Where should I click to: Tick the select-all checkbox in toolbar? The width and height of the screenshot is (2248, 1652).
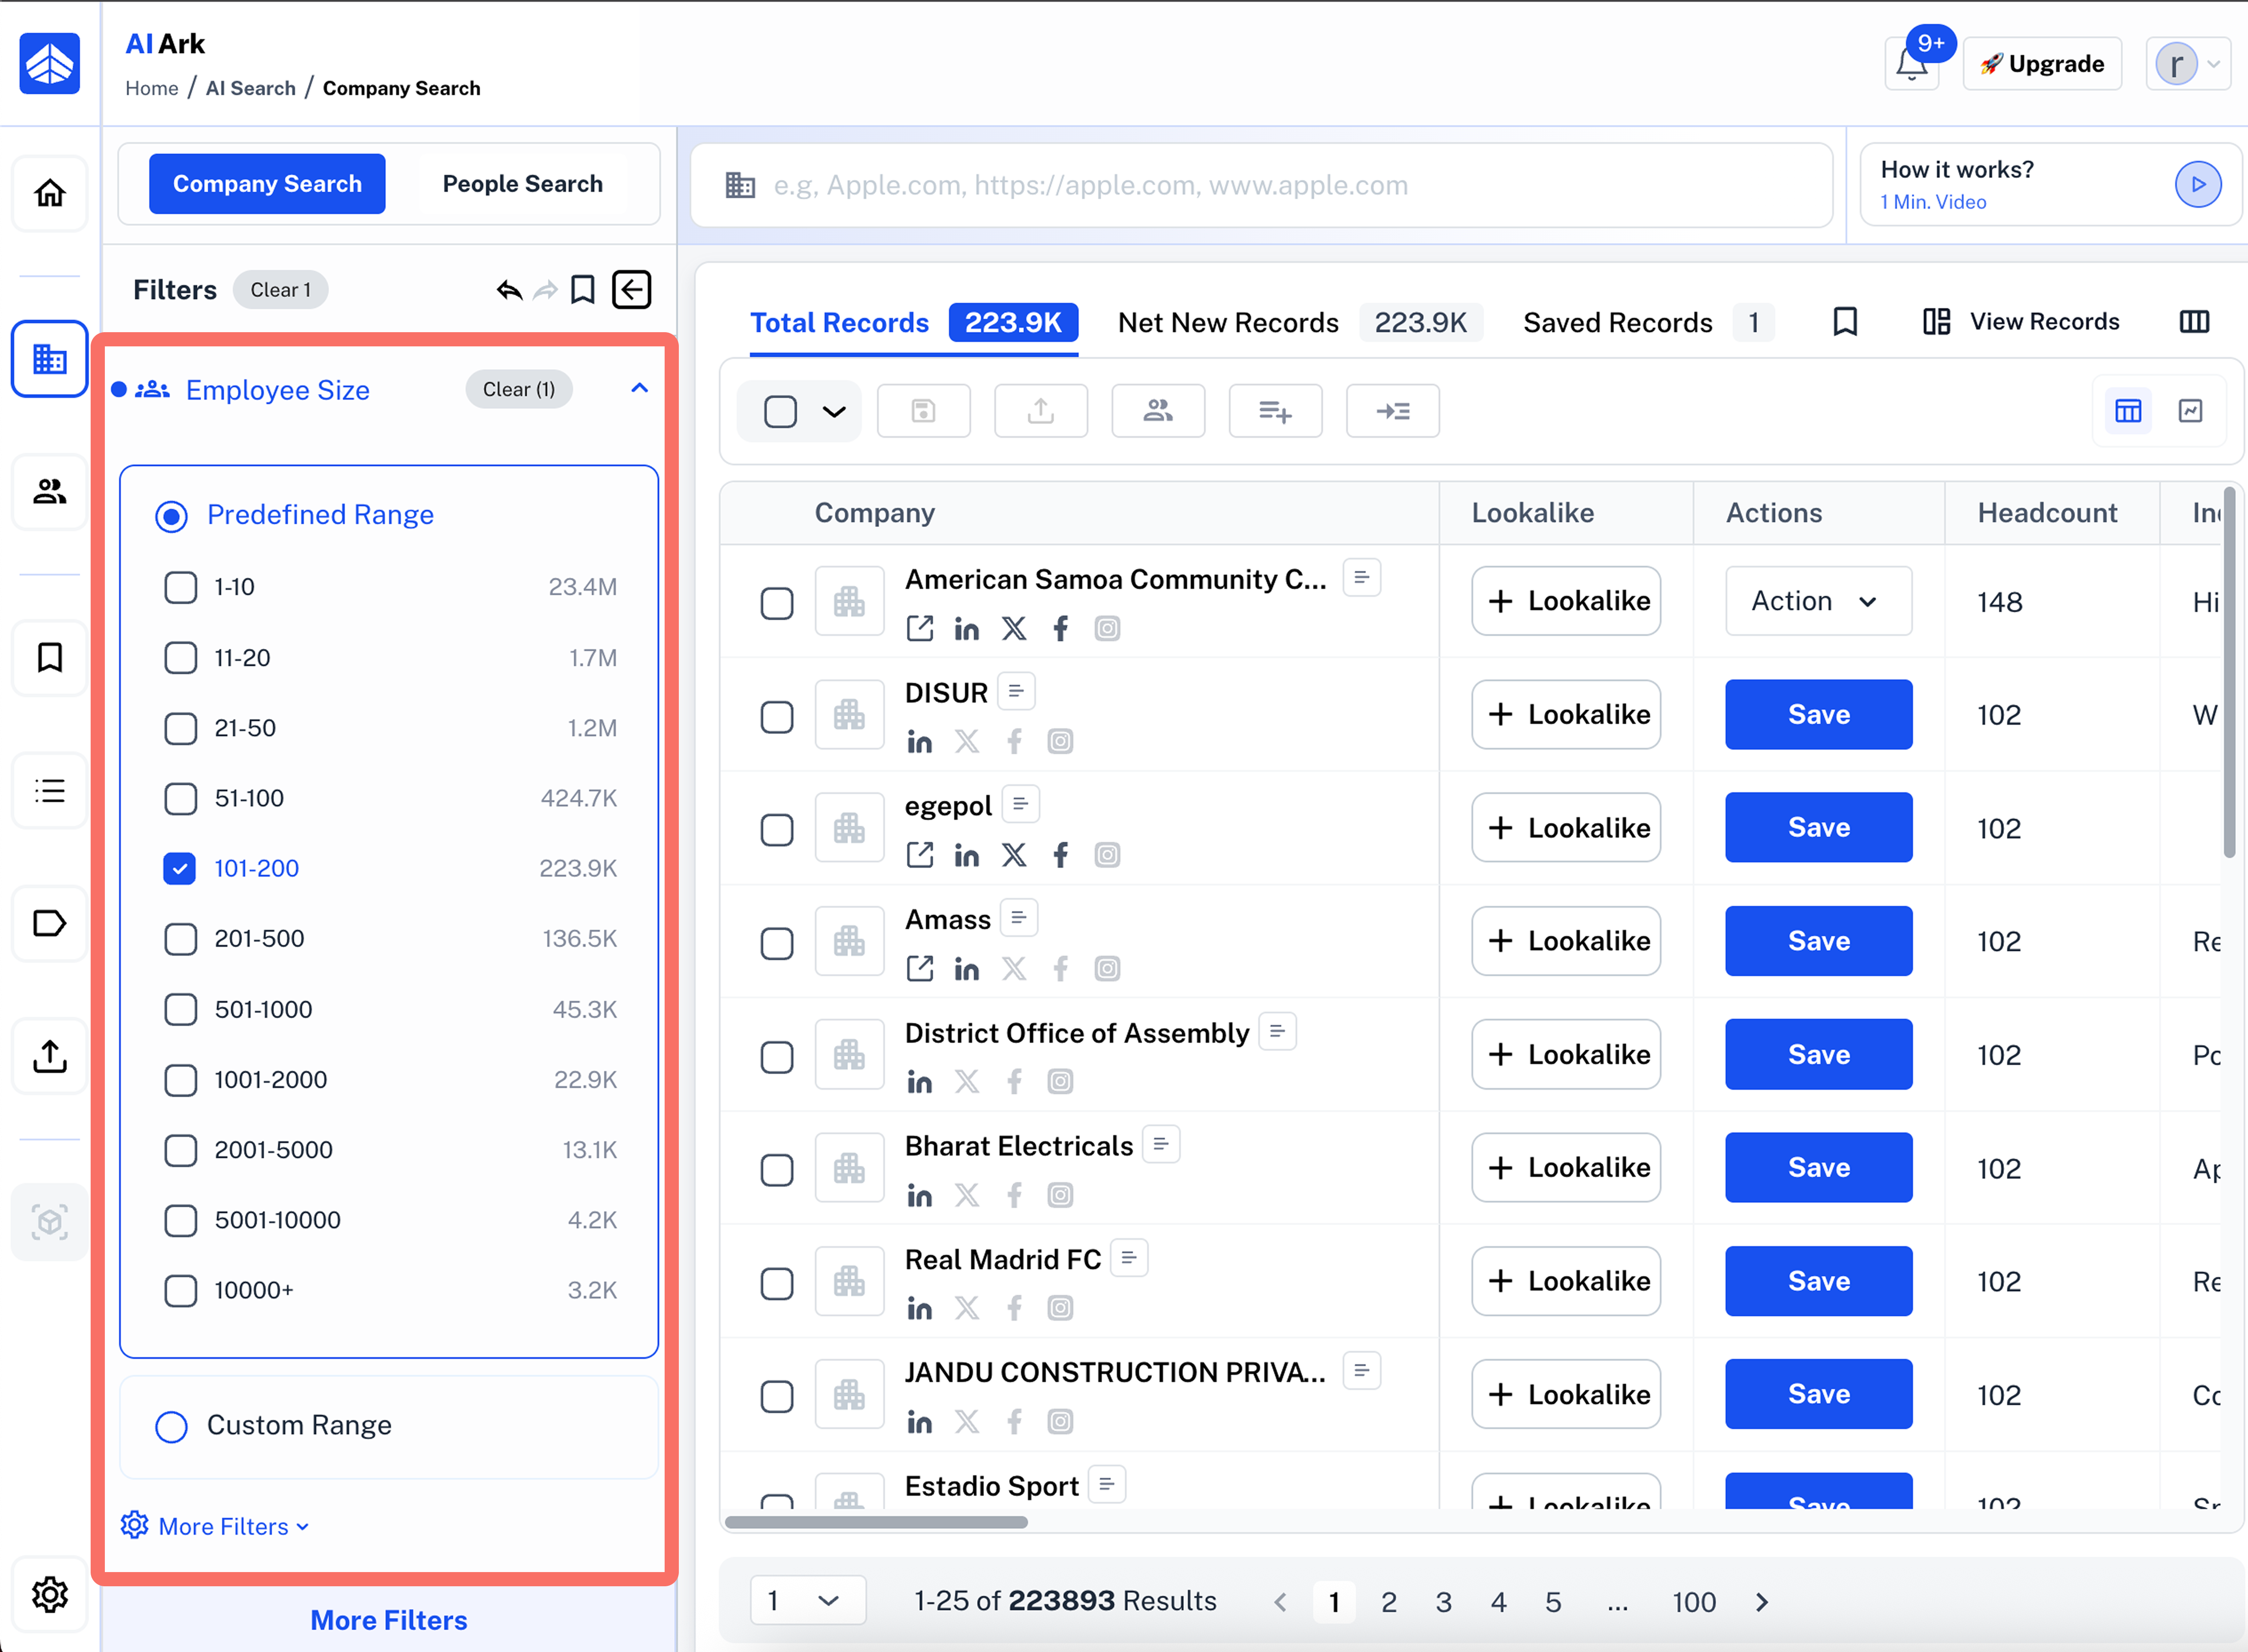[x=780, y=411]
